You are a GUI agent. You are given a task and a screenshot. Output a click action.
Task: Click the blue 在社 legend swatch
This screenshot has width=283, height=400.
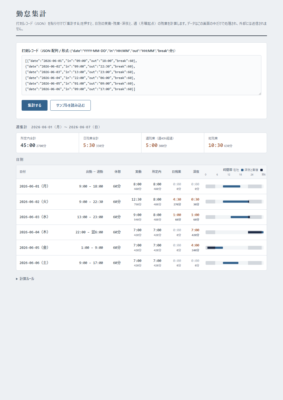[242, 170]
